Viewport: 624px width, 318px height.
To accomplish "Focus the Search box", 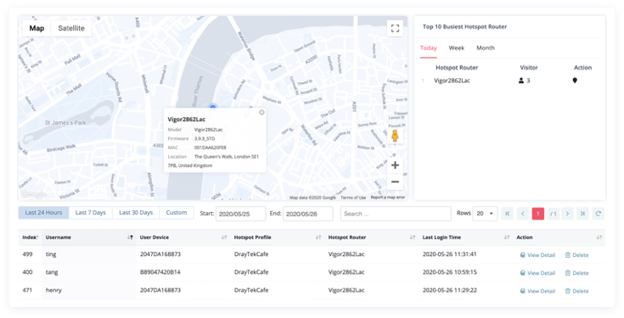I will pyautogui.click(x=396, y=214).
